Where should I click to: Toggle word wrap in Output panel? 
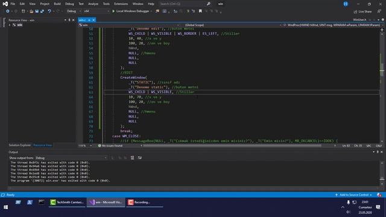click(x=139, y=158)
